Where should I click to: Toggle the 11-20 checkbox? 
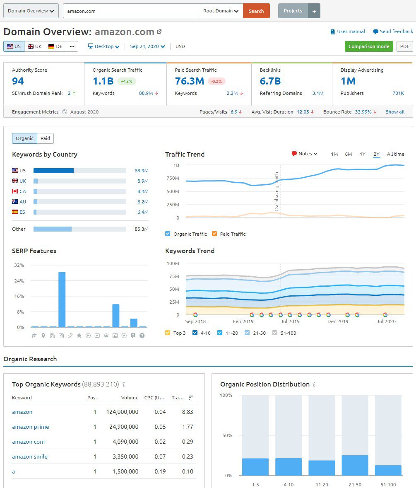pos(220,333)
